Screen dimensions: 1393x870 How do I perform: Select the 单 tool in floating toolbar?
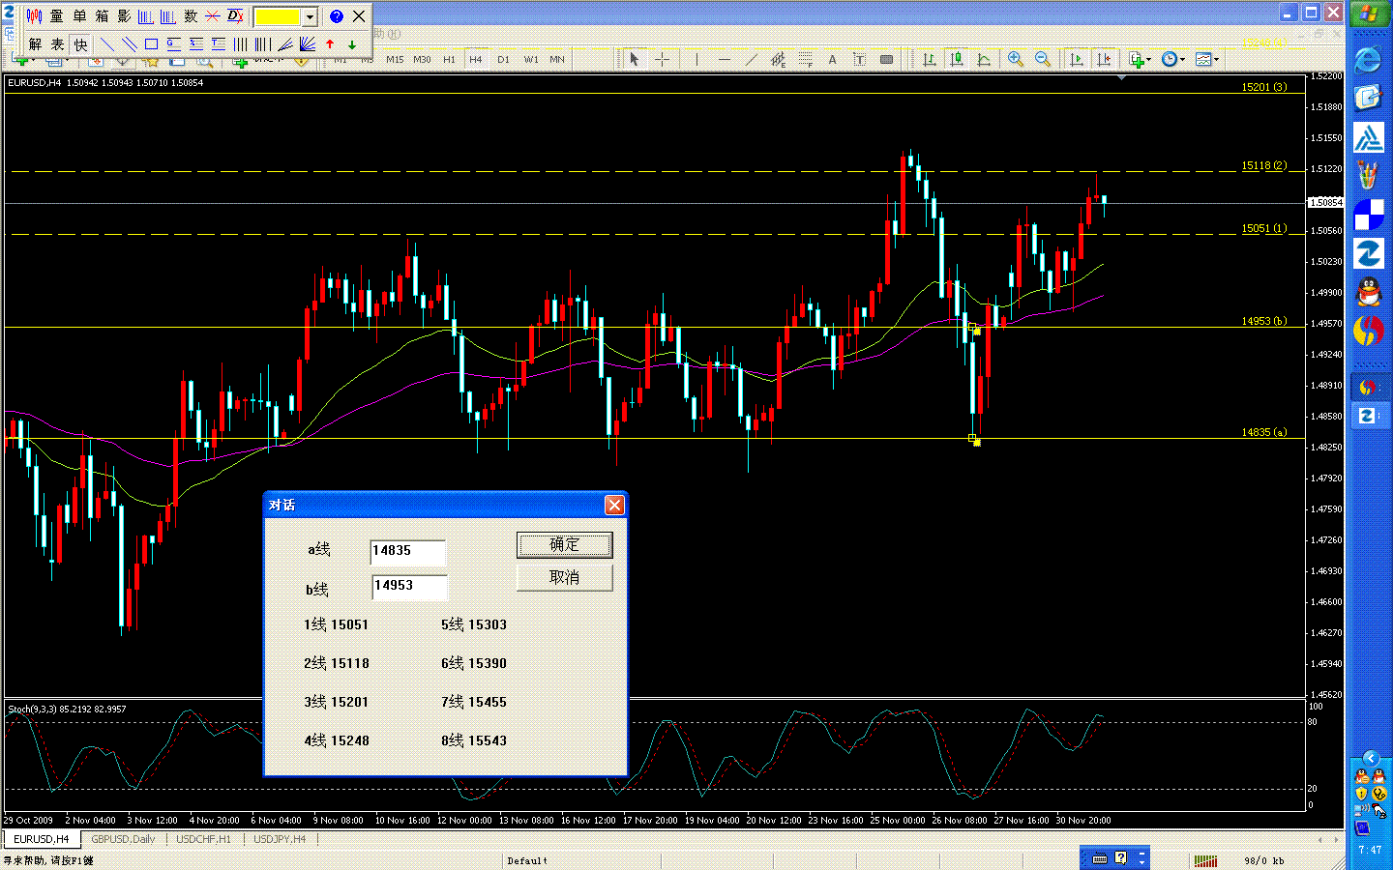pyautogui.click(x=79, y=16)
